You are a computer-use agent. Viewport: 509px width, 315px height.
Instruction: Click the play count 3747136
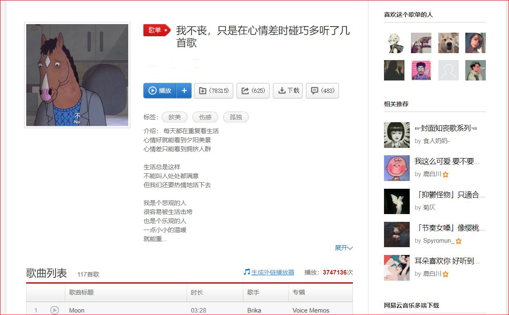(335, 273)
